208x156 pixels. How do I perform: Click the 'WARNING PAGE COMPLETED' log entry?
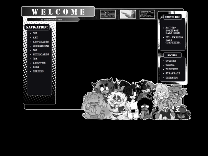coord(174,40)
